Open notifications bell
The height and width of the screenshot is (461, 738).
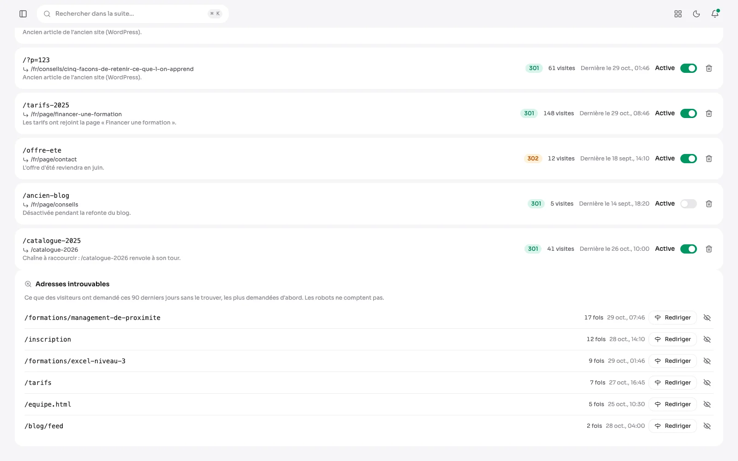pos(715,14)
